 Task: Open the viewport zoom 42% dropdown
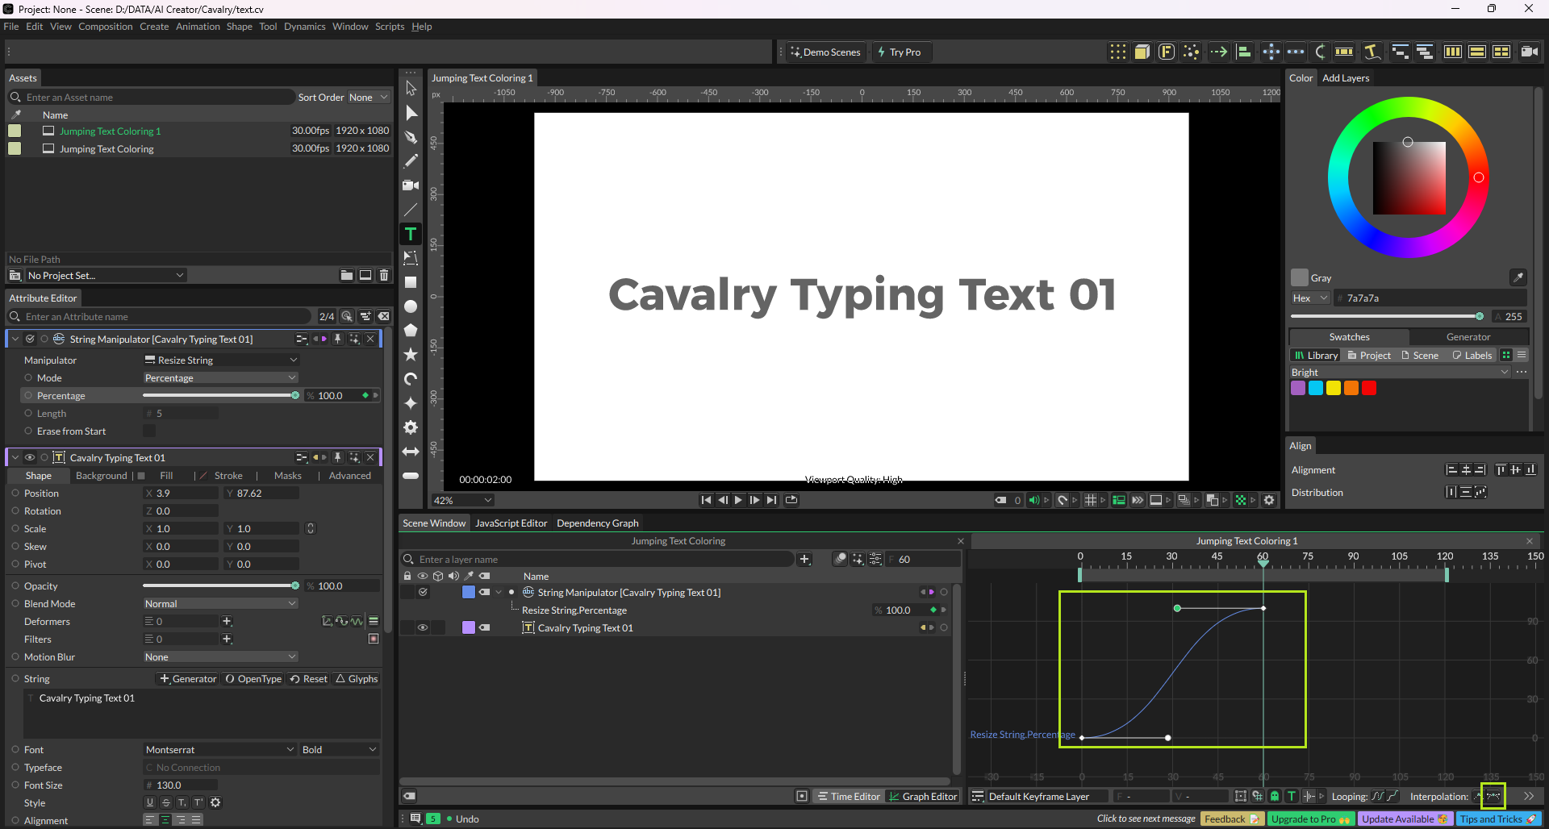point(462,500)
